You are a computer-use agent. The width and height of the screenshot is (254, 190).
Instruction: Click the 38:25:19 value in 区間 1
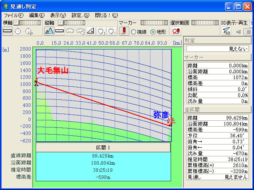(x=103, y=170)
